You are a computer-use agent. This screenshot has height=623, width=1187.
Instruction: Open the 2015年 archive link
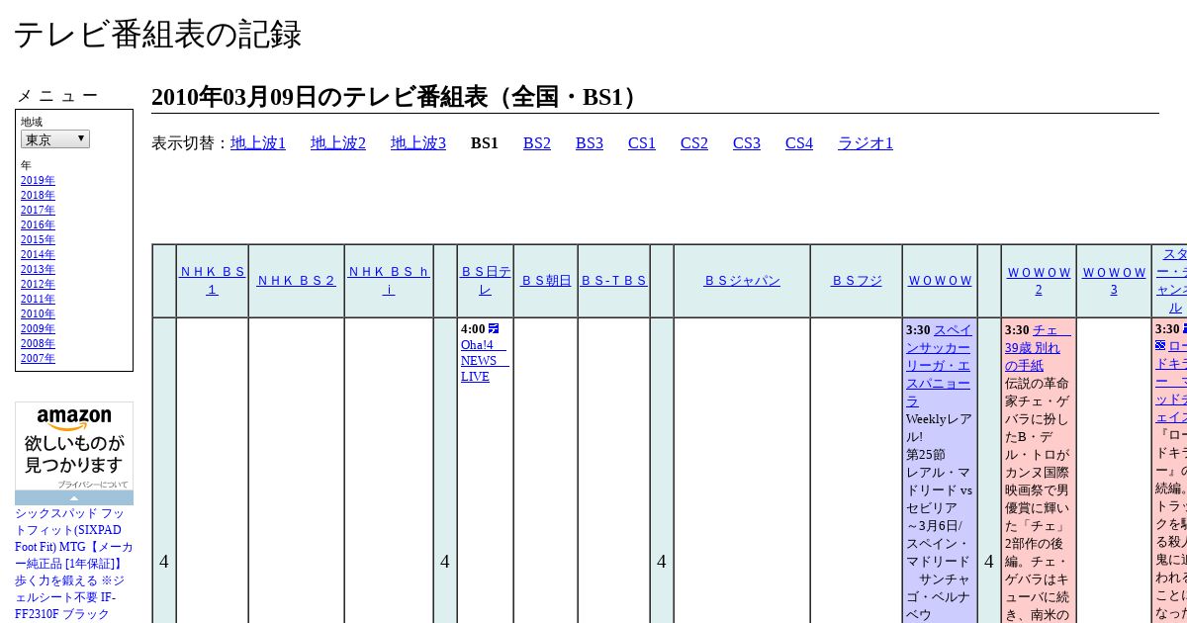pos(38,240)
